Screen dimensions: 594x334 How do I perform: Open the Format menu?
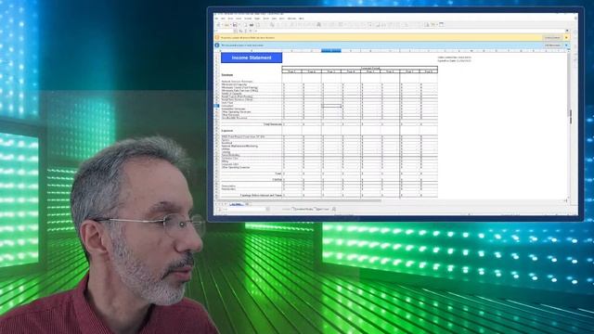pos(248,19)
